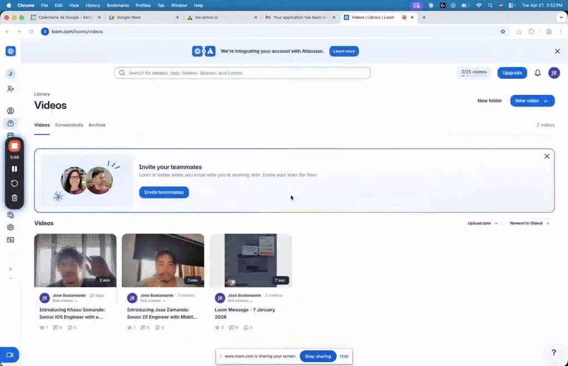Restart the recording with the circular arrow icon
This screenshot has height=366, width=568.
point(14,184)
